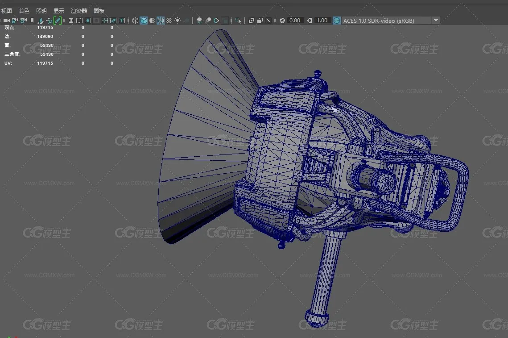508x338 pixels.
Task: Click the UV count 119715
Action: coord(45,63)
